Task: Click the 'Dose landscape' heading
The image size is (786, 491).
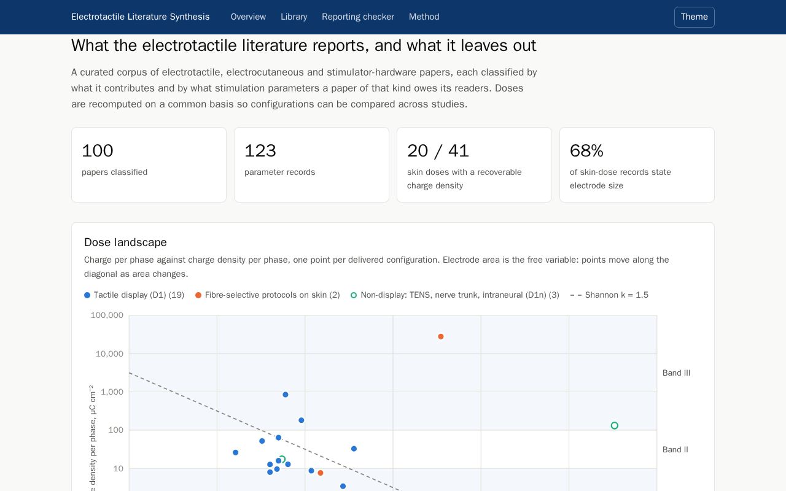Action: pyautogui.click(x=125, y=242)
